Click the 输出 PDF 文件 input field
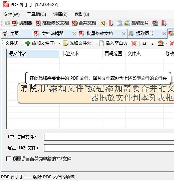 [x=109, y=148]
